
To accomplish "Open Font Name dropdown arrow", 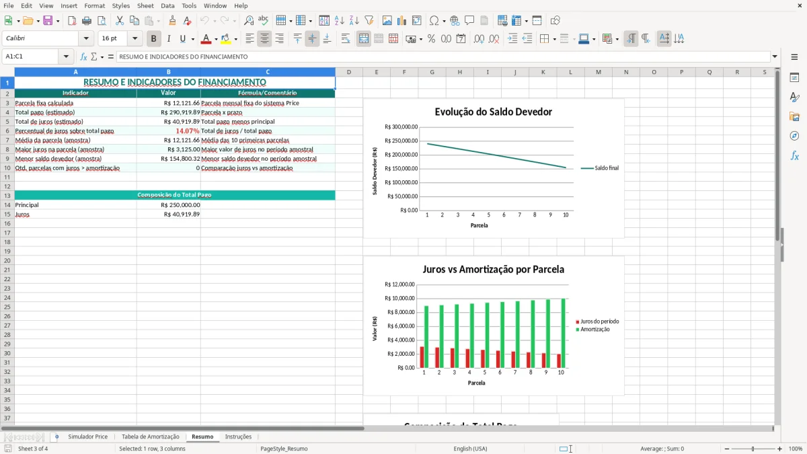I will [86, 39].
